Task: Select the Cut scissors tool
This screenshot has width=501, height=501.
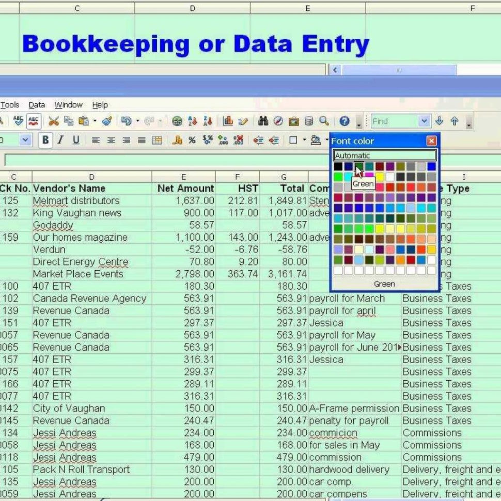Action: (54, 120)
